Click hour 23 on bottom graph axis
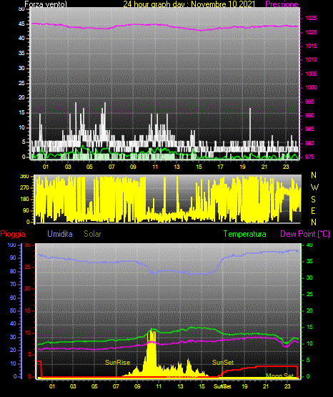The height and width of the screenshot is (397, 333). click(287, 386)
